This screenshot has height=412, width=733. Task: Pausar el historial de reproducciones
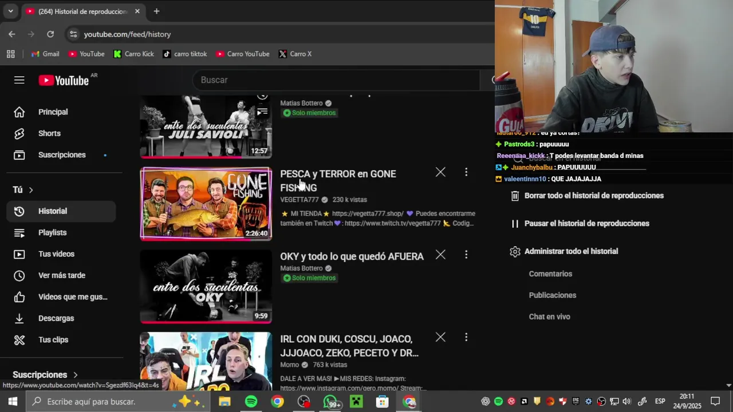coord(580,224)
